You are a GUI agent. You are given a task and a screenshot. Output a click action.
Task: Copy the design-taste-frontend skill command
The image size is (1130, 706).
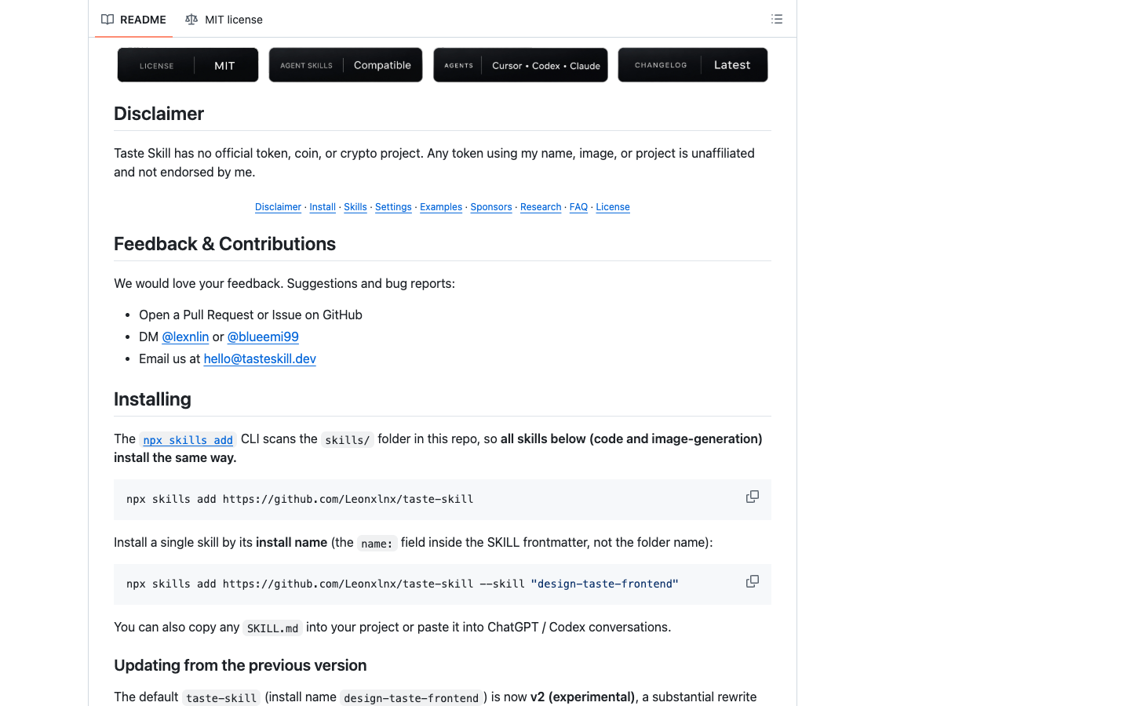pos(753,581)
